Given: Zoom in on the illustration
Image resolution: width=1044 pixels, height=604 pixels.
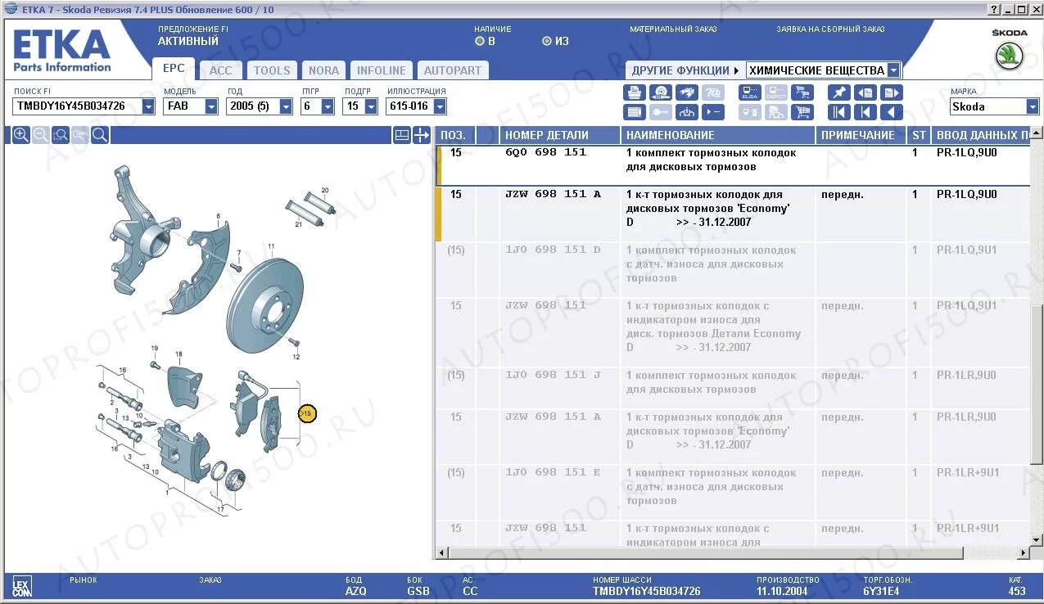Looking at the screenshot, I should pos(21,135).
